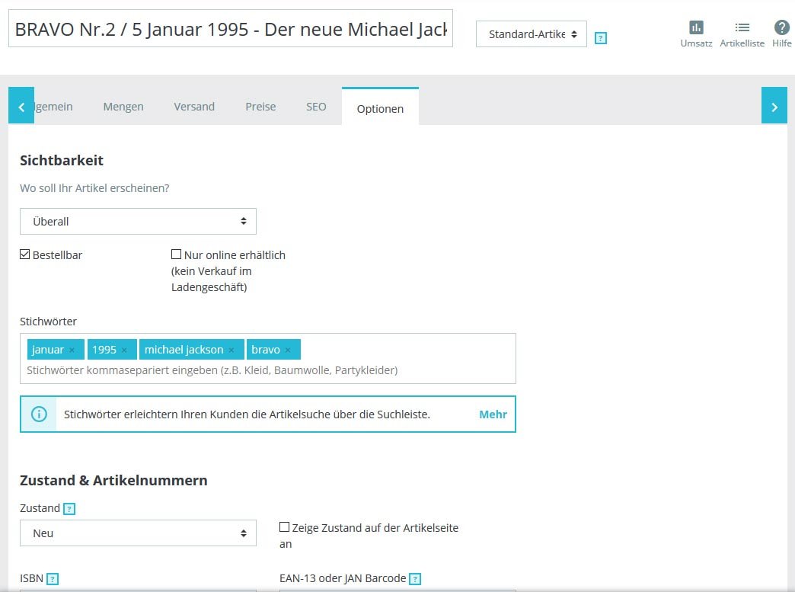Screen dimensions: 795x592
Task: Open the 'Überall' visibility dropdown
Action: click(x=138, y=221)
